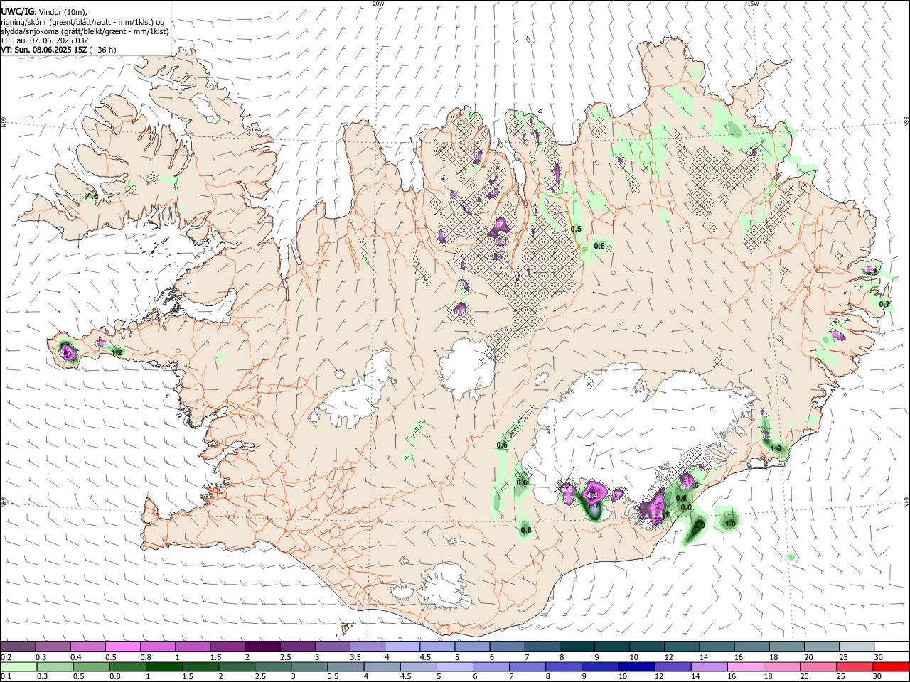Select the medium green 0.5–0.8 rain swatch
This screenshot has height=682, width=910.
point(90,667)
